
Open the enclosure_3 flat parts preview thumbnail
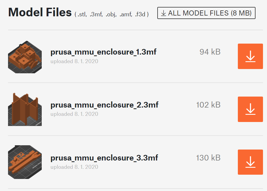pyautogui.click(x=25, y=162)
